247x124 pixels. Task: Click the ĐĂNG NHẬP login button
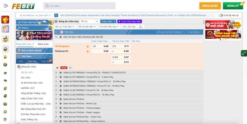click(x=210, y=6)
